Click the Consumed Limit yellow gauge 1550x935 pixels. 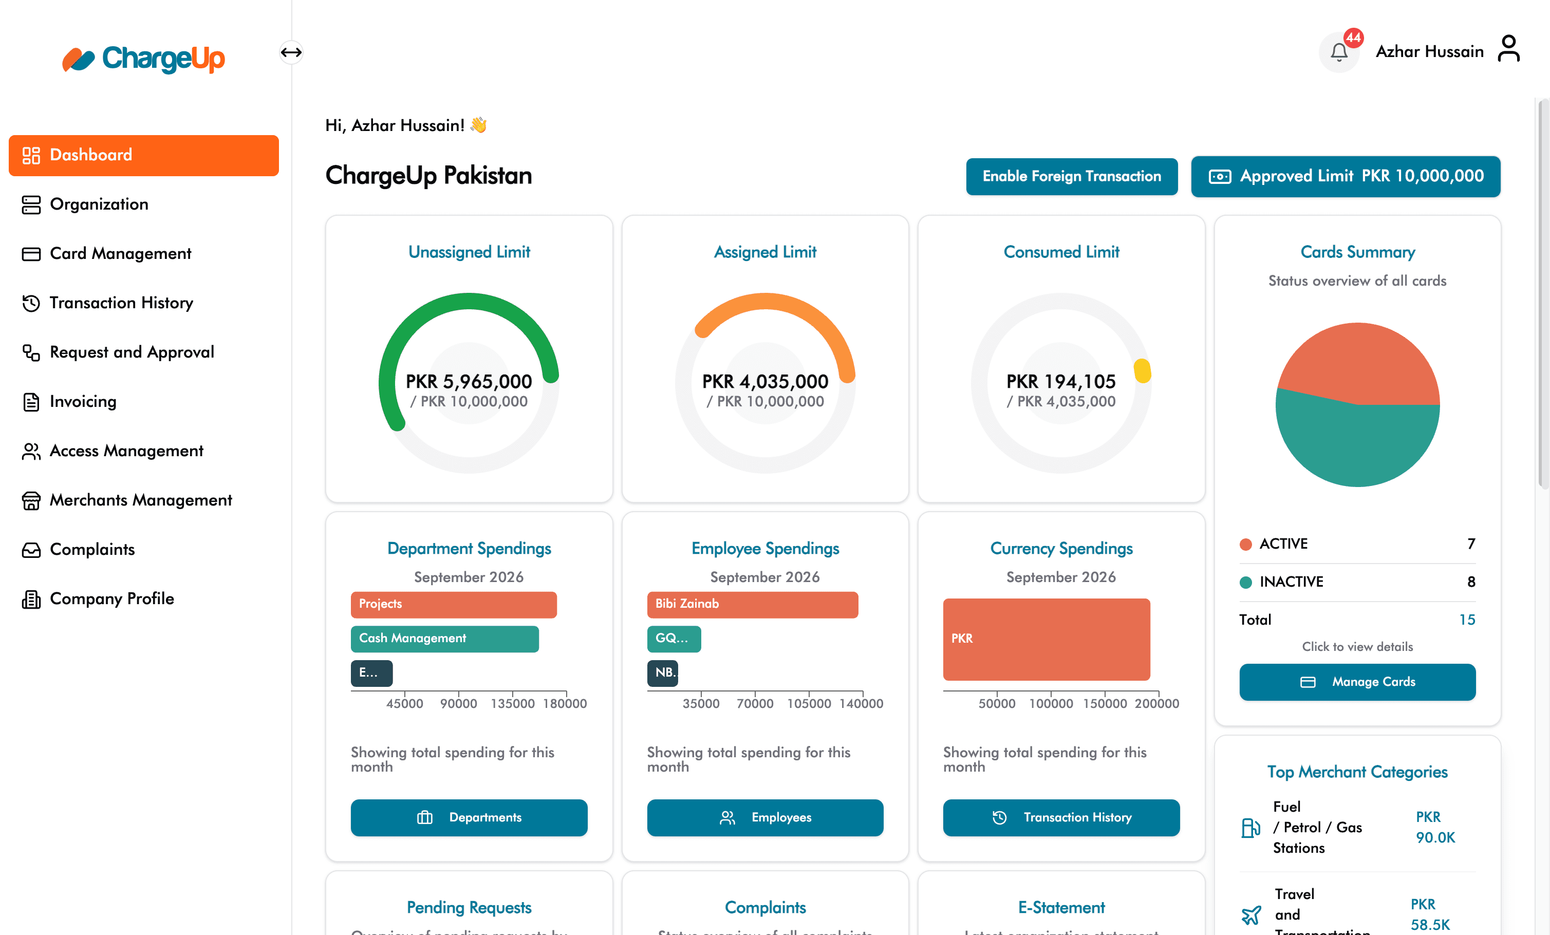coord(1061,383)
